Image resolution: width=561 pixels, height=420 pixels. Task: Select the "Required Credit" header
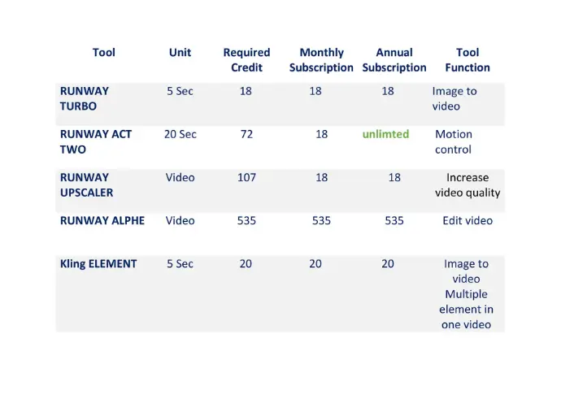coord(246,60)
